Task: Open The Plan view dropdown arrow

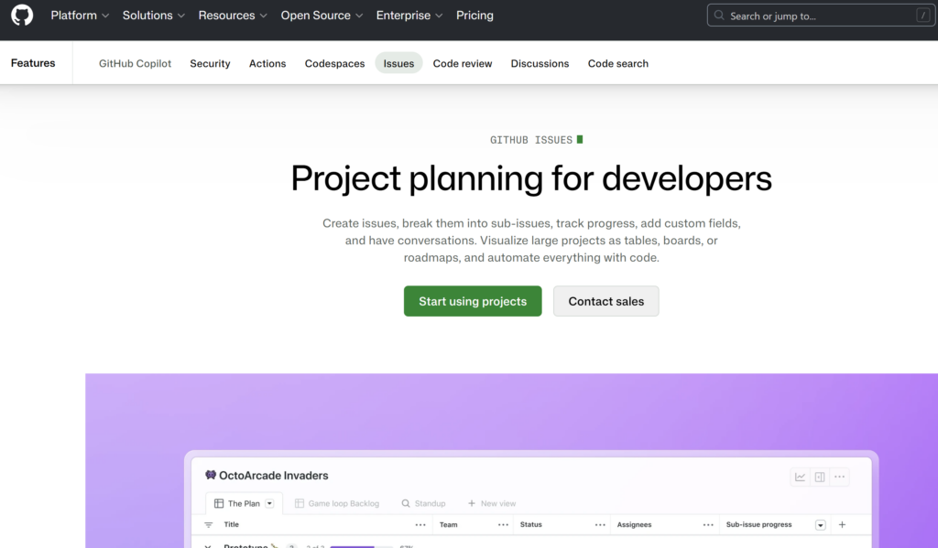Action: click(x=270, y=503)
